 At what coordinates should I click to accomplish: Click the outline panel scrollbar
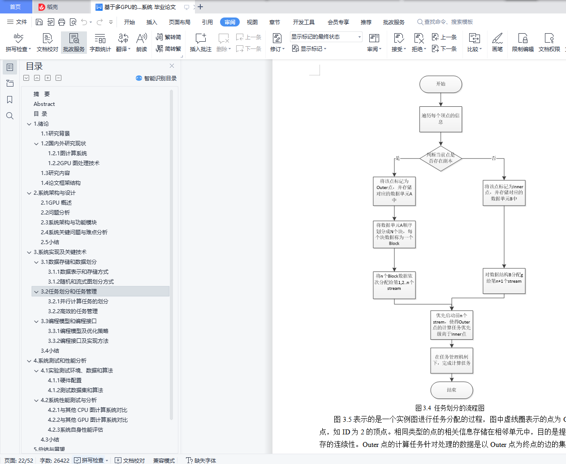click(x=172, y=255)
